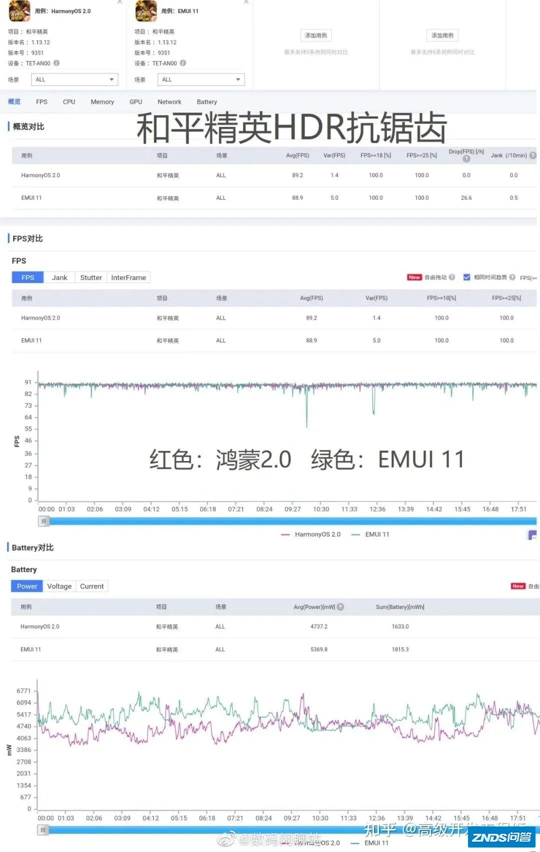The image size is (540, 852).
Task: Click 1815.3 Sum(Battery) value
Action: (400, 649)
